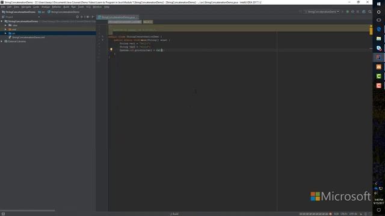Click the cursor position indicator in status bar
The height and width of the screenshot is (216, 385).
336,214
